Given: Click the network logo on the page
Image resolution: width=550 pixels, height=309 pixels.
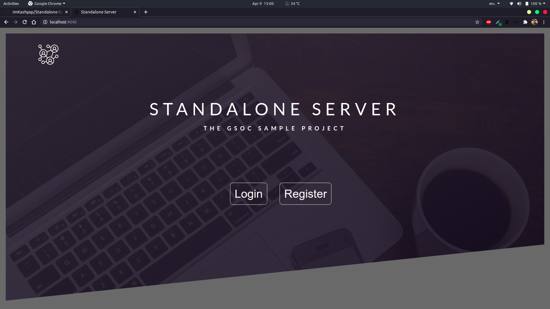Looking at the screenshot, I should click(48, 54).
